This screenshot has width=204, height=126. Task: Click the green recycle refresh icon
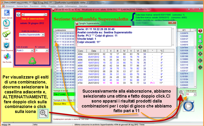pos(32,61)
